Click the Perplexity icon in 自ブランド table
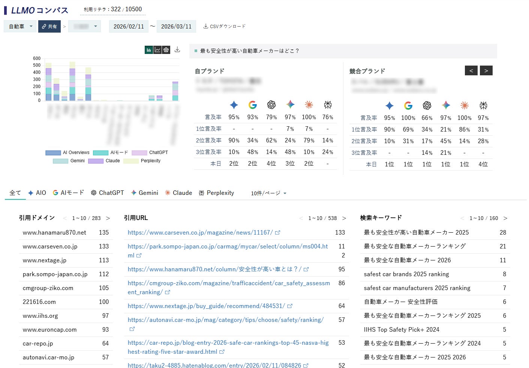This screenshot has height=368, width=529. (x=328, y=105)
